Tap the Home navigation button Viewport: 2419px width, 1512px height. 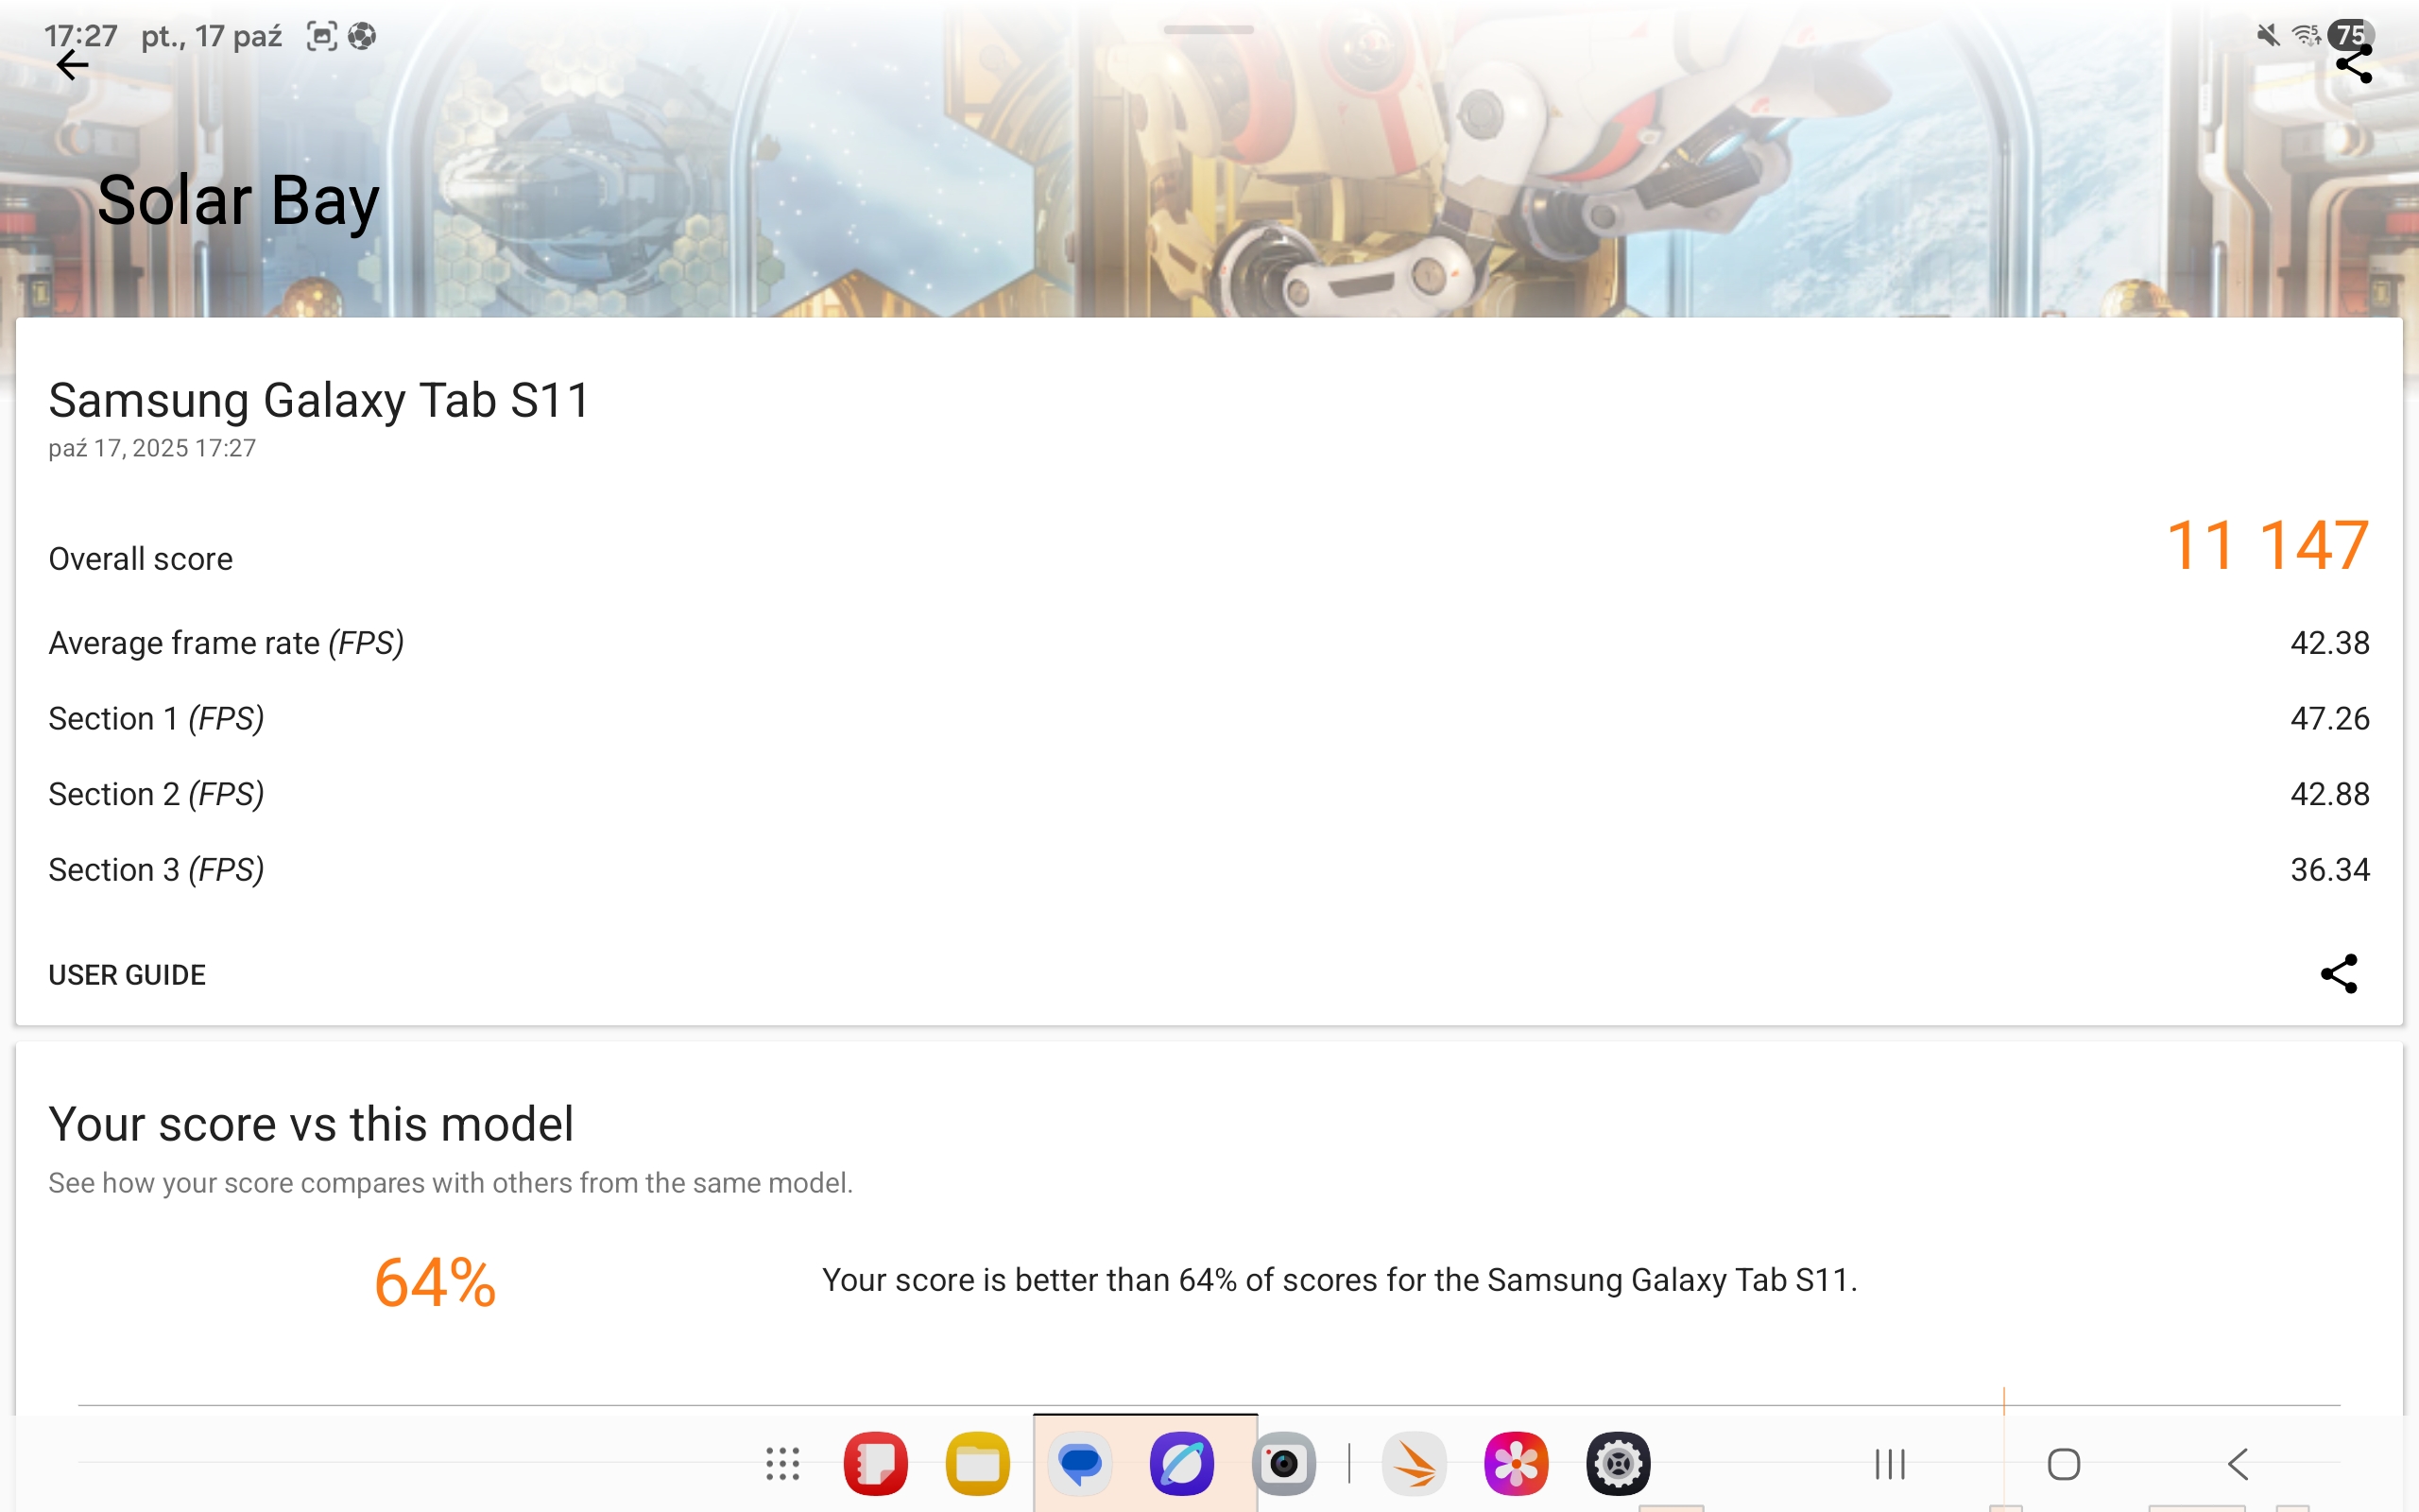[2063, 1465]
